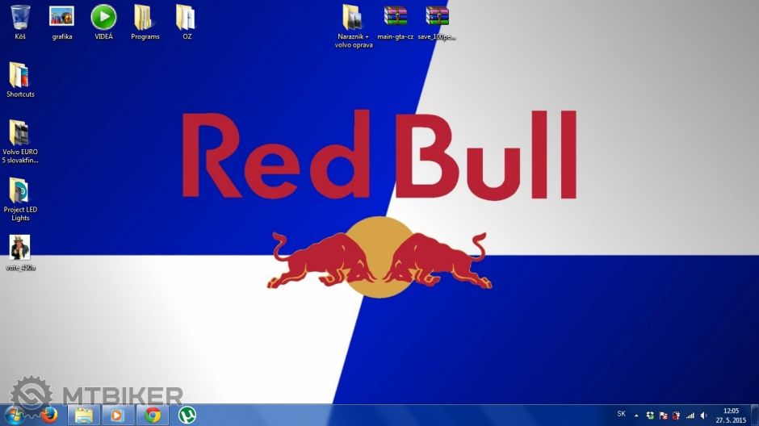Click the save_100pc WinRAR archive
This screenshot has width=759, height=426.
(x=437, y=17)
